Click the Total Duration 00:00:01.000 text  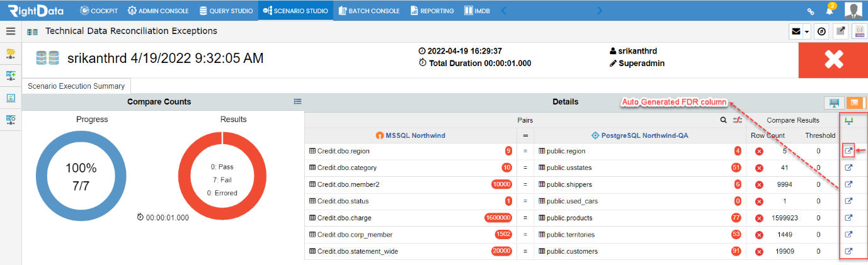[480, 63]
